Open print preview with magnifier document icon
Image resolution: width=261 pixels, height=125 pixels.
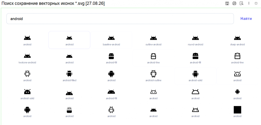[241, 3]
